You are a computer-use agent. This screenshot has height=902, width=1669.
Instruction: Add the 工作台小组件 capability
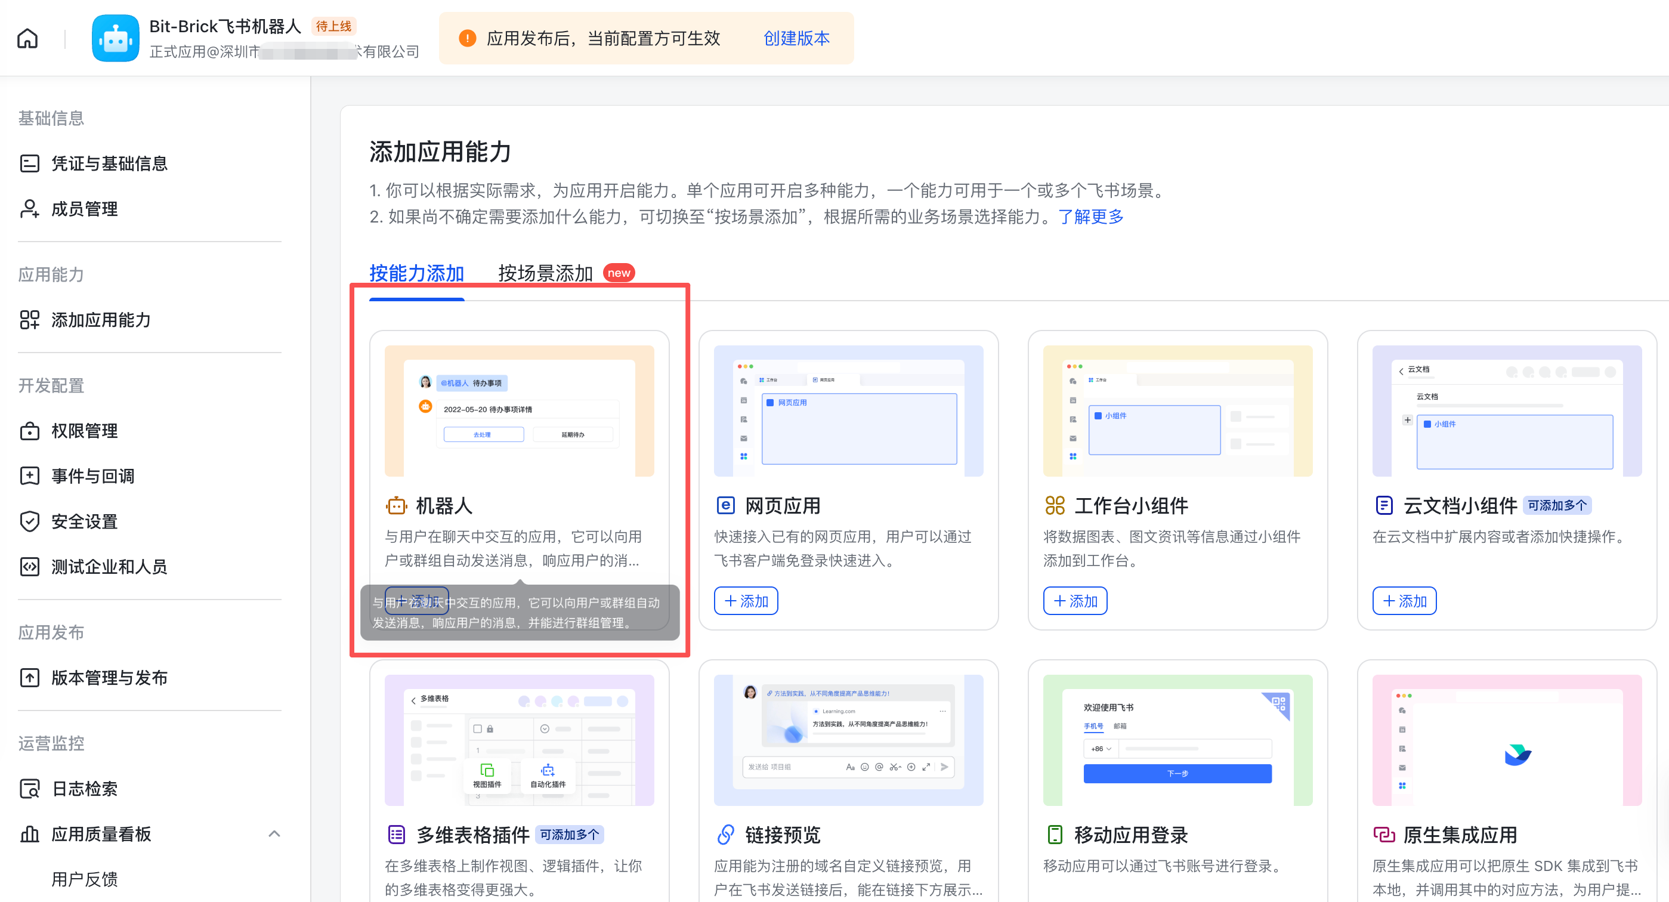tap(1075, 601)
